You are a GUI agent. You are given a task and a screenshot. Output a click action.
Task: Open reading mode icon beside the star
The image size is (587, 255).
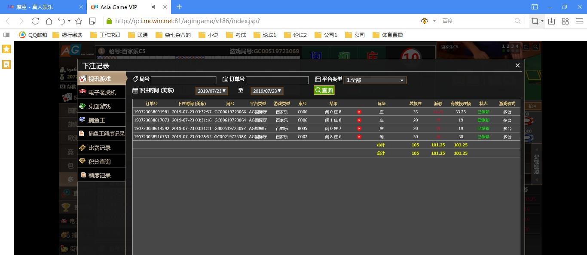coord(92,21)
